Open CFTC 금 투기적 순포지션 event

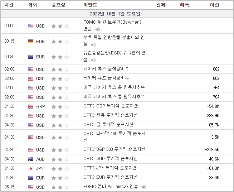coord(108,124)
